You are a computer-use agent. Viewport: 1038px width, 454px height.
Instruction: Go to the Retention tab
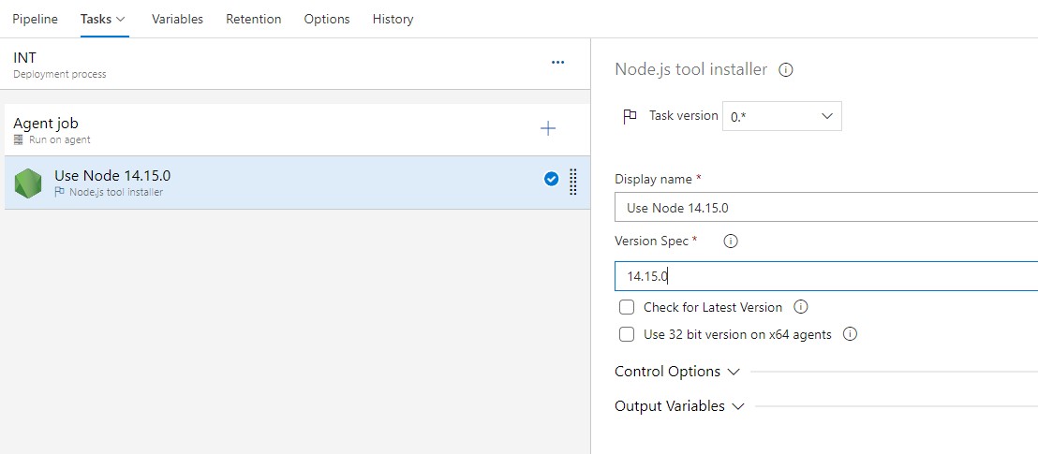[x=253, y=19]
